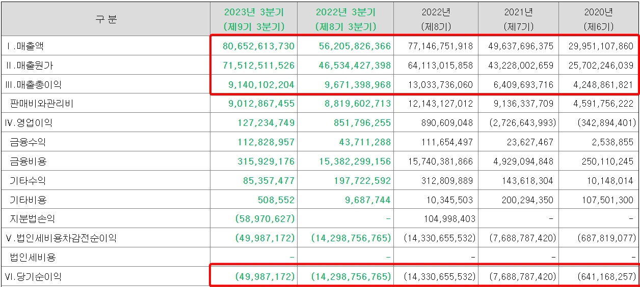Click other income value 10,148,014
The height and width of the screenshot is (287, 640).
(x=610, y=181)
